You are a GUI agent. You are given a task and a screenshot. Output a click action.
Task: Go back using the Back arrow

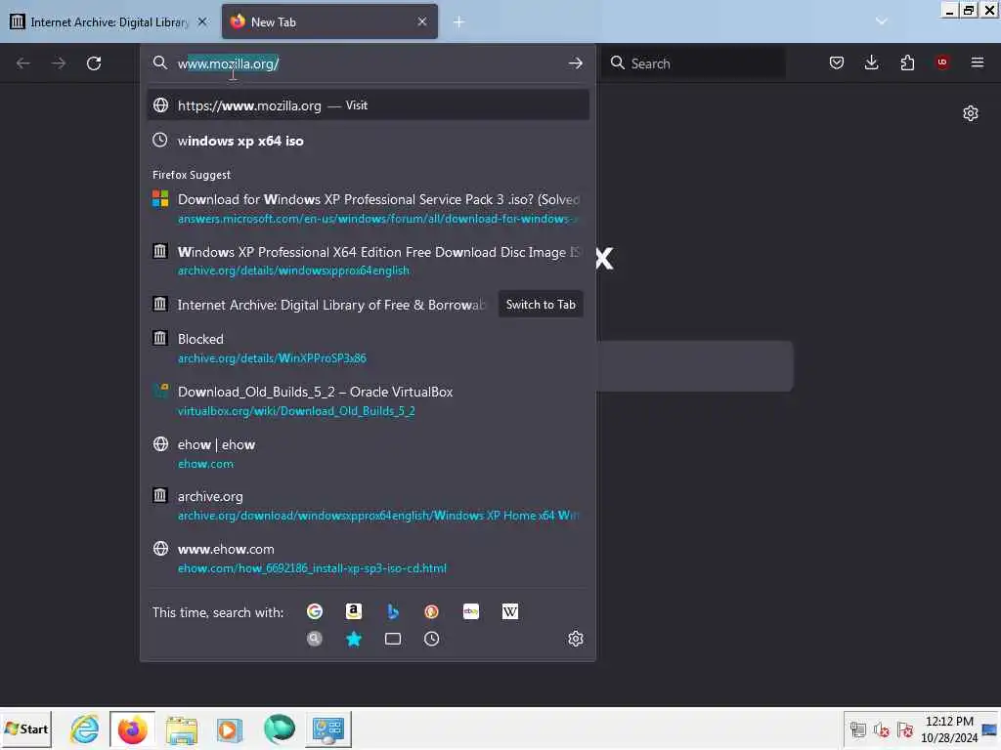click(23, 63)
